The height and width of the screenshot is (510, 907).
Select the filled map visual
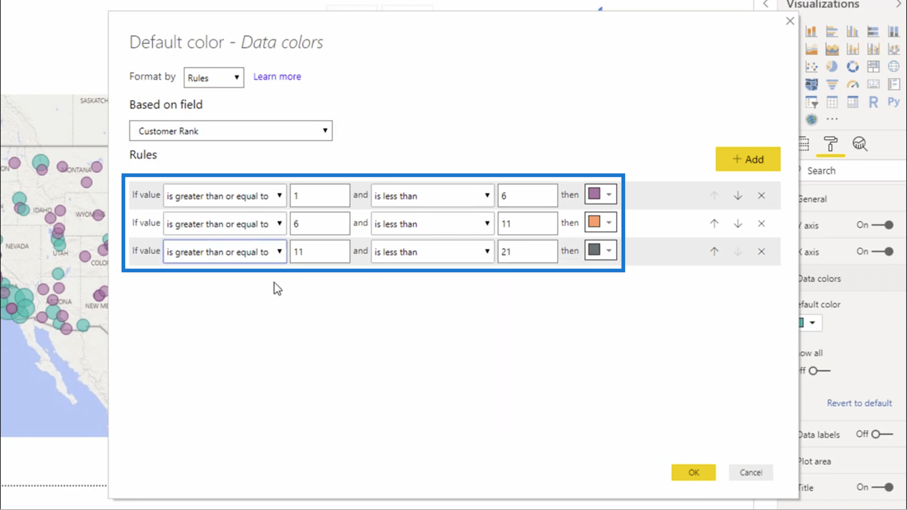[812, 84]
